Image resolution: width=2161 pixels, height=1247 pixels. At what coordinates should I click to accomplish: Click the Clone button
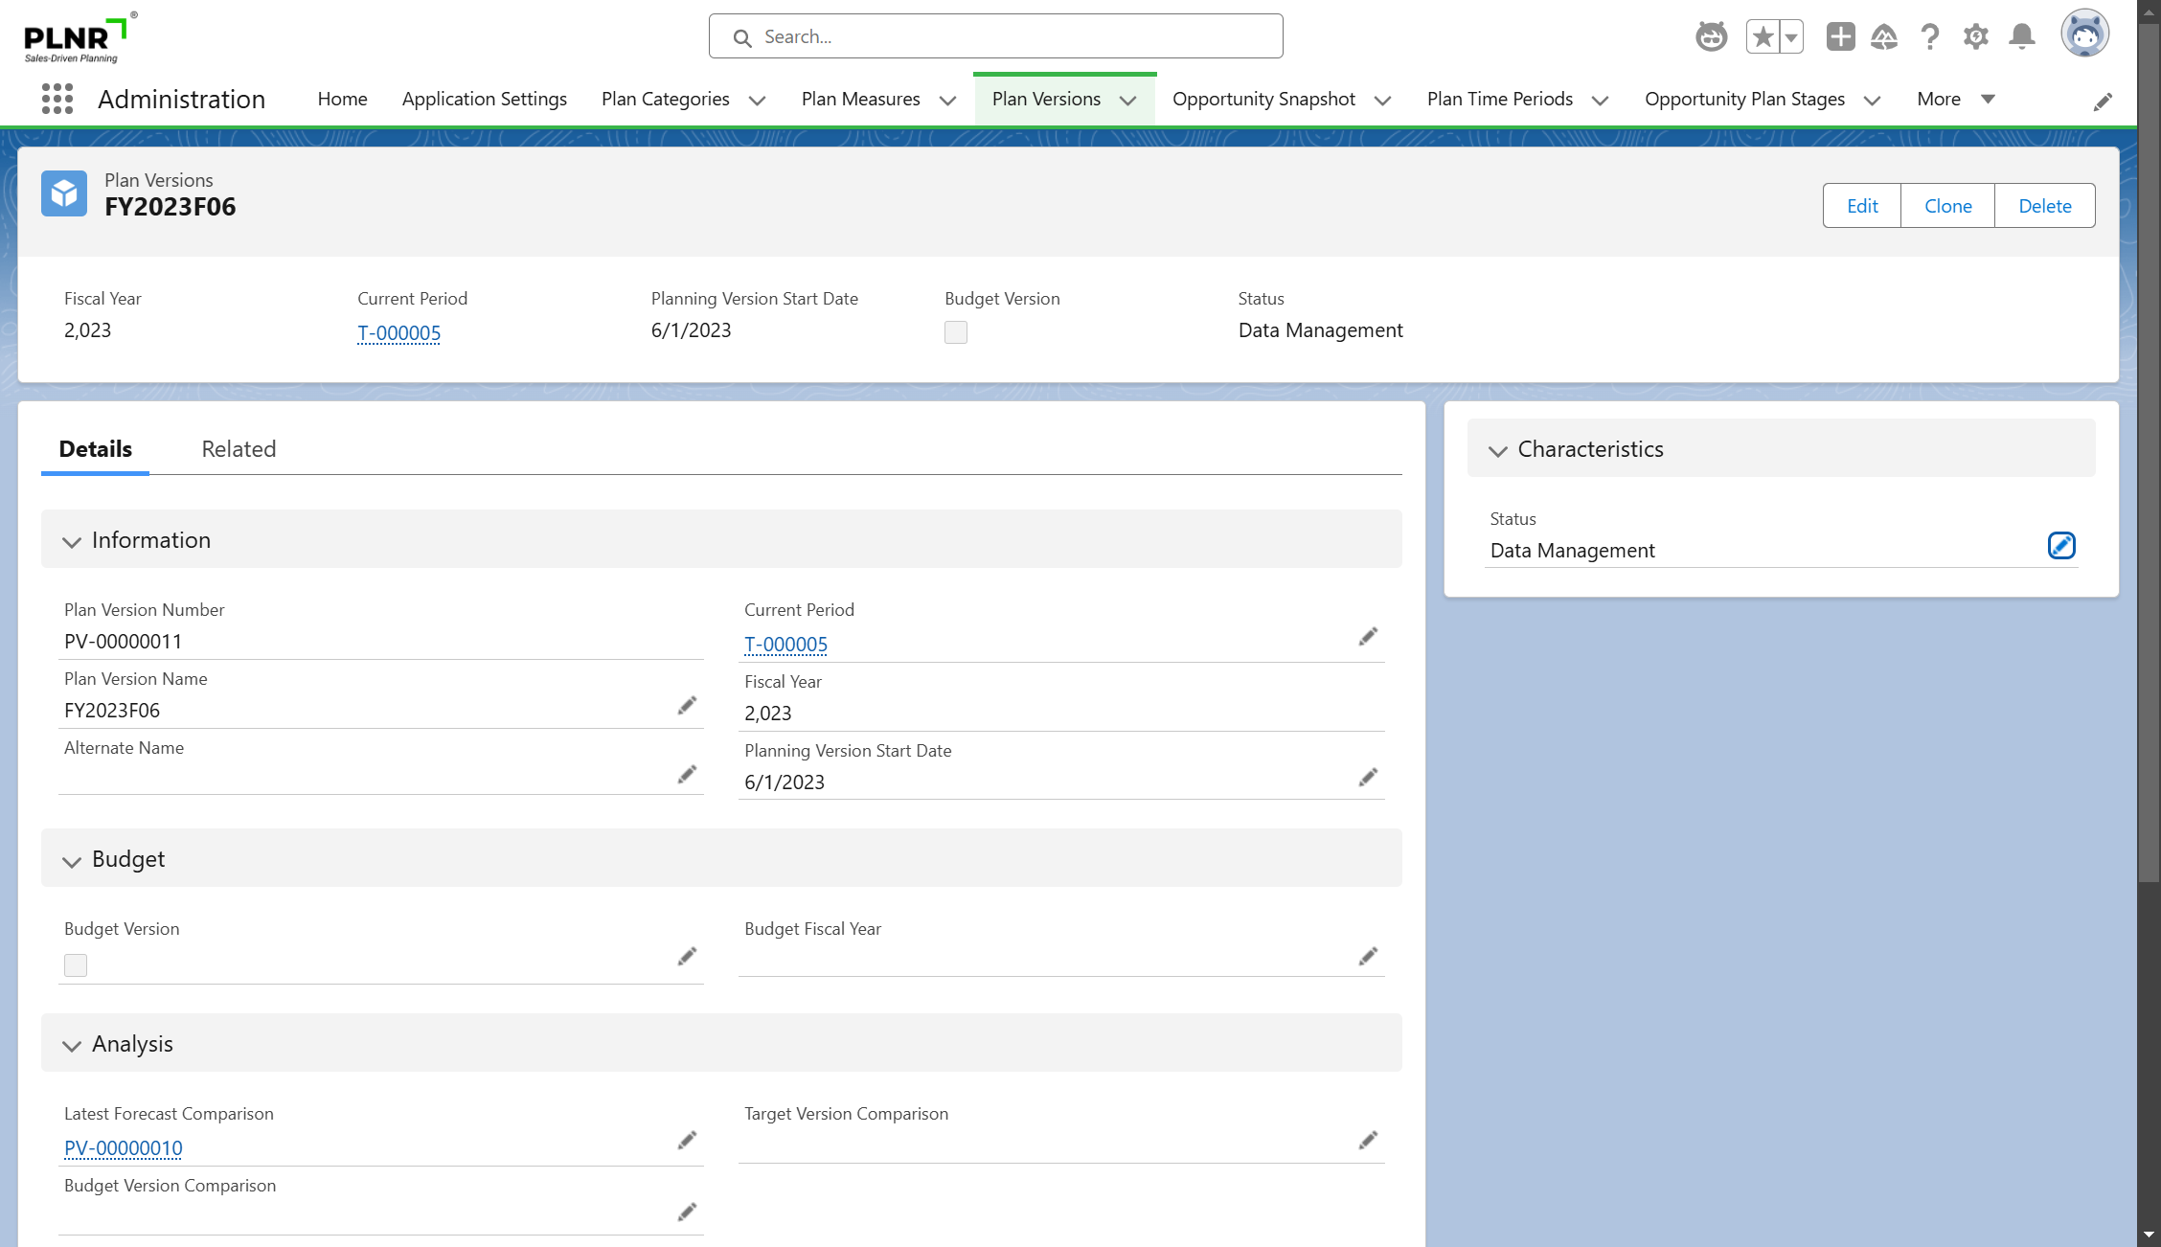[x=1947, y=206]
